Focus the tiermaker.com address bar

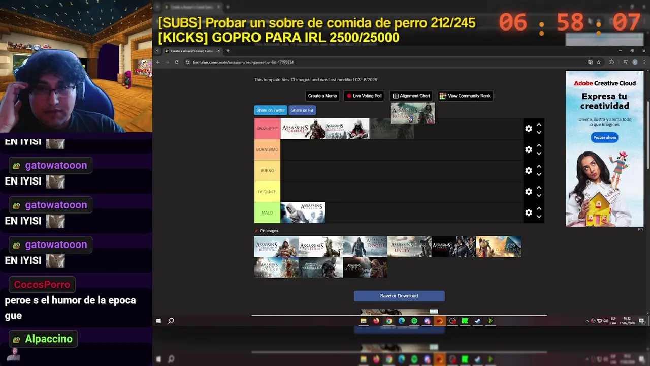click(x=386, y=62)
